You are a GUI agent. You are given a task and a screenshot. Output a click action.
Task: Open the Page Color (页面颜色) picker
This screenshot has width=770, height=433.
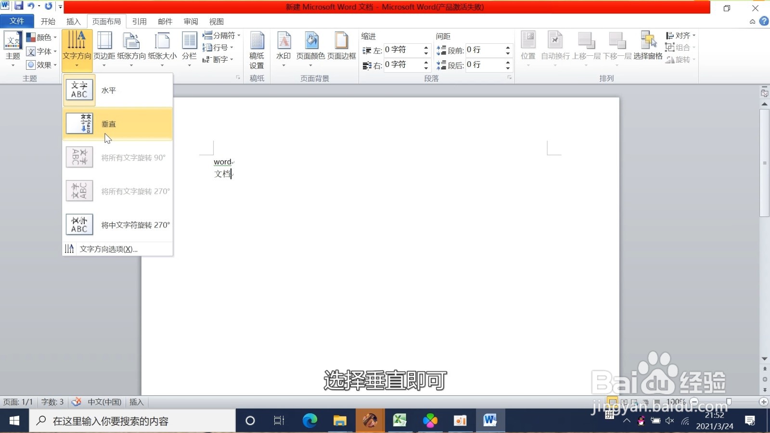[310, 51]
